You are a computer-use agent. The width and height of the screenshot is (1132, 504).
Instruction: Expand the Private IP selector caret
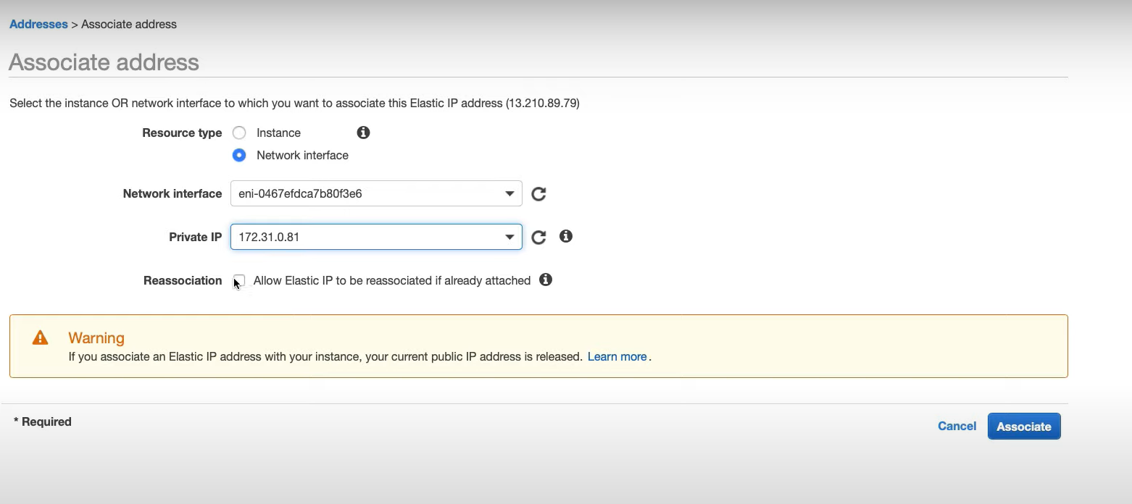point(509,237)
